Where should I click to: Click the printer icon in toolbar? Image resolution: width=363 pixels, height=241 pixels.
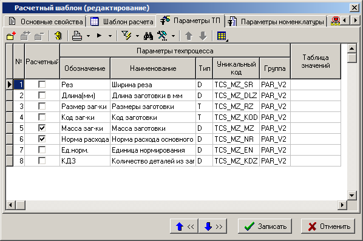(x=77, y=36)
